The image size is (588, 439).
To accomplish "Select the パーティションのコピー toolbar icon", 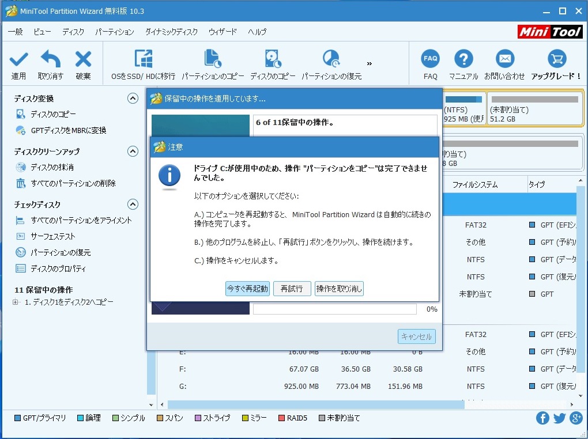I will 213,59.
